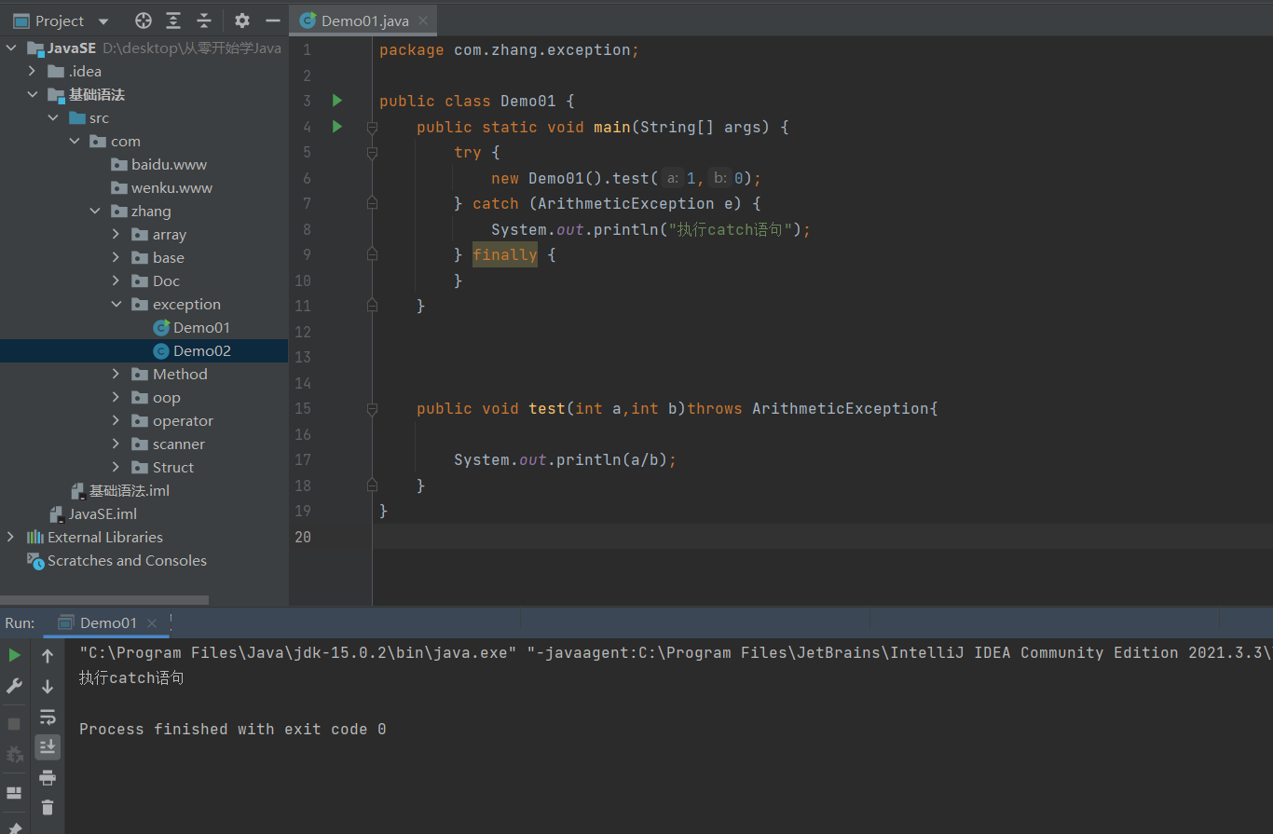The width and height of the screenshot is (1273, 834).
Task: Click the Select Opened File target icon
Action: [x=143, y=21]
